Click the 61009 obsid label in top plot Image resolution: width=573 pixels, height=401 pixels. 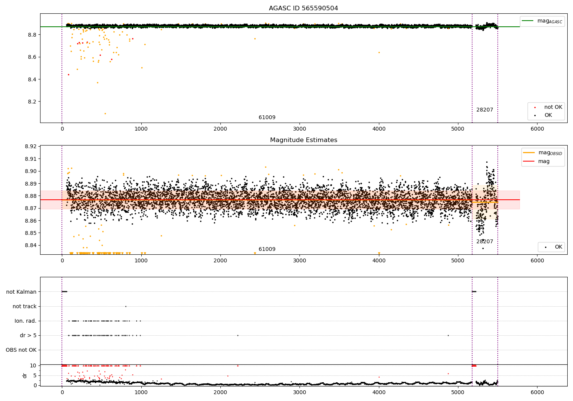[267, 117]
